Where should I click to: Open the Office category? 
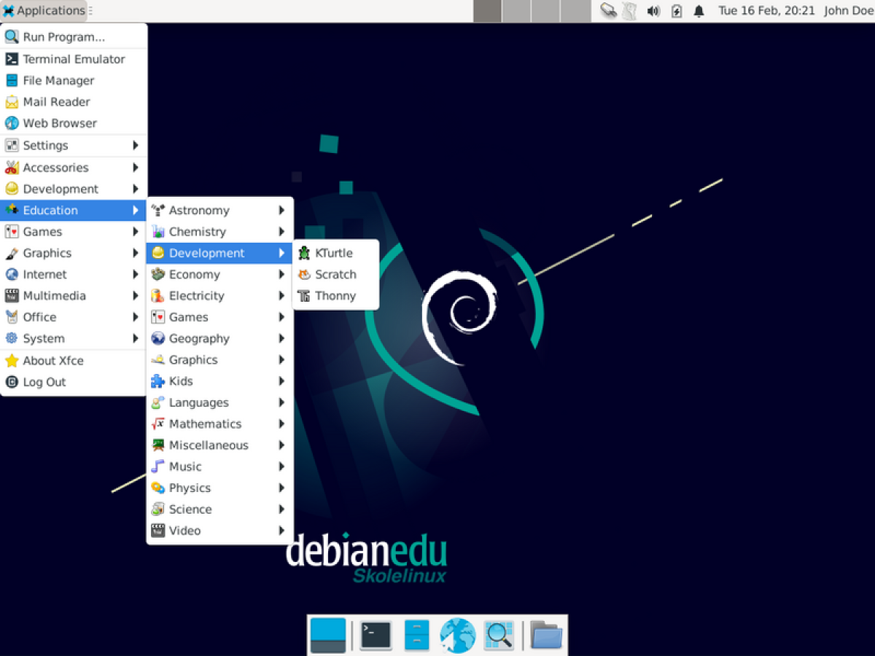click(x=74, y=317)
